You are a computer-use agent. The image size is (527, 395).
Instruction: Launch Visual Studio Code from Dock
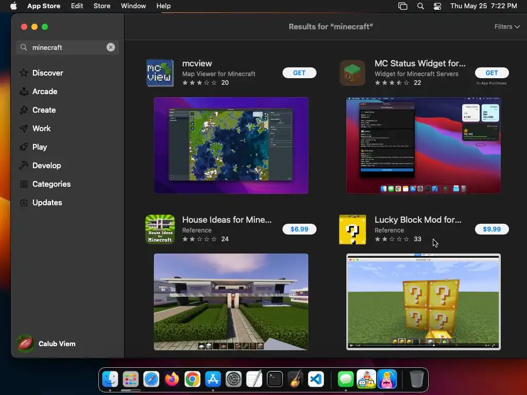pos(316,380)
